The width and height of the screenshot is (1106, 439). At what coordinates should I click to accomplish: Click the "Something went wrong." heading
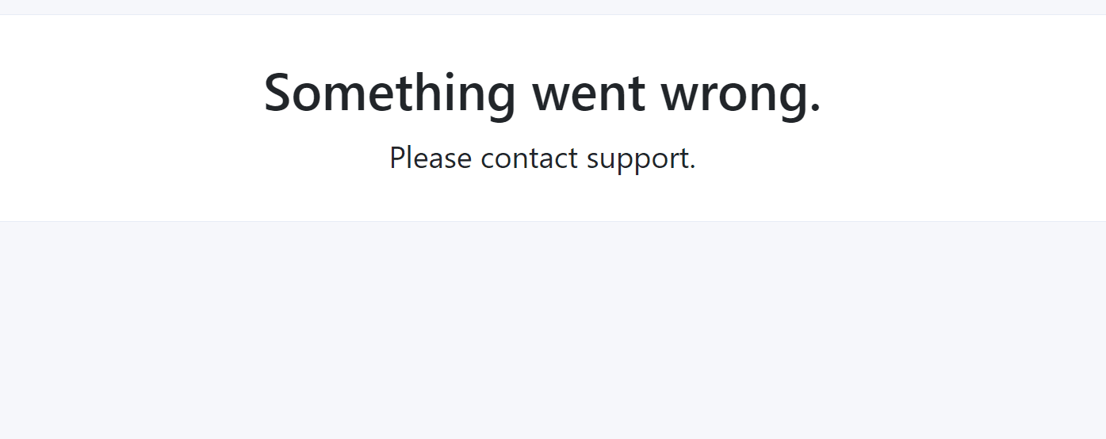[542, 94]
